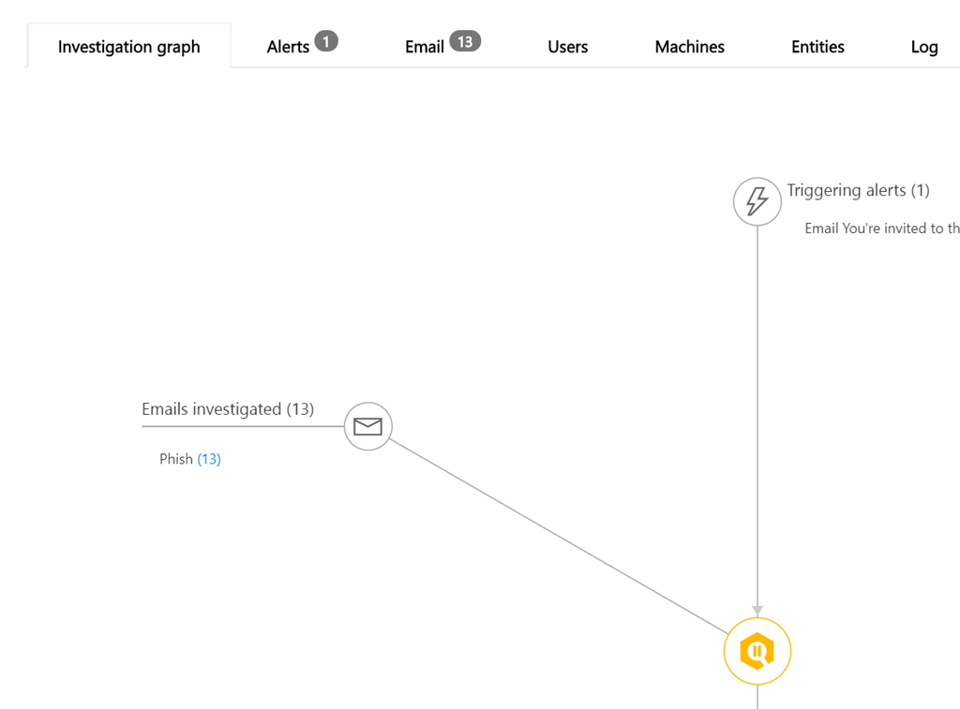Click the Phish category label

(176, 459)
